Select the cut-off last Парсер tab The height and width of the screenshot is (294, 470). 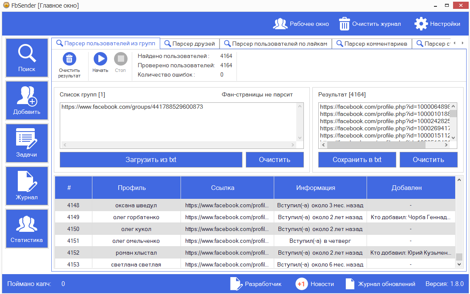click(431, 44)
